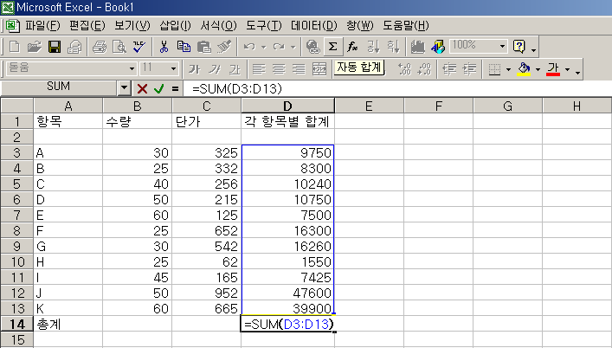
Task: Click the Print icon
Action: 100,47
